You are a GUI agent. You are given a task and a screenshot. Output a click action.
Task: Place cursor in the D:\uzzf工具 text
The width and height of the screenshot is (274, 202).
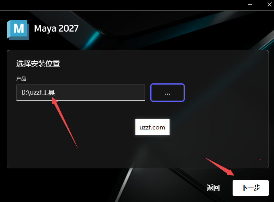pyautogui.click(x=38, y=92)
